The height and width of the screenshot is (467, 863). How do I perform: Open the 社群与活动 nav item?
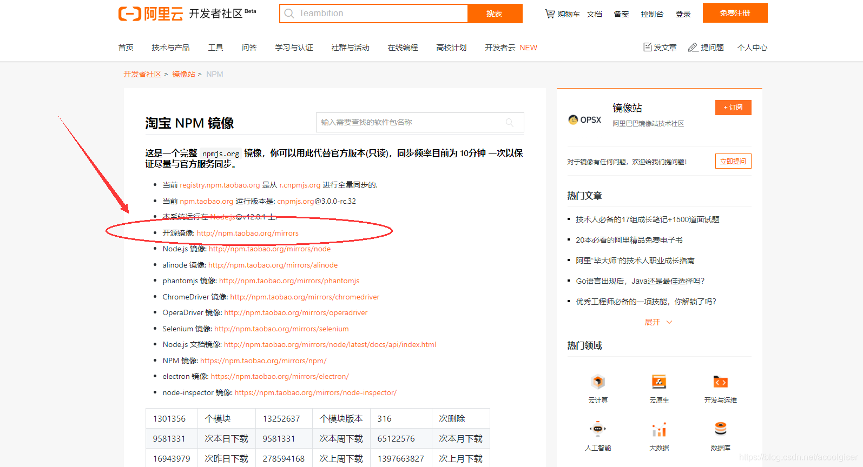pos(350,48)
